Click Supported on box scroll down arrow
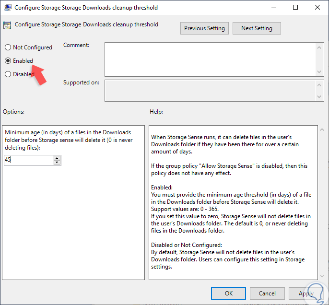The image size is (329, 305). click(x=319, y=97)
